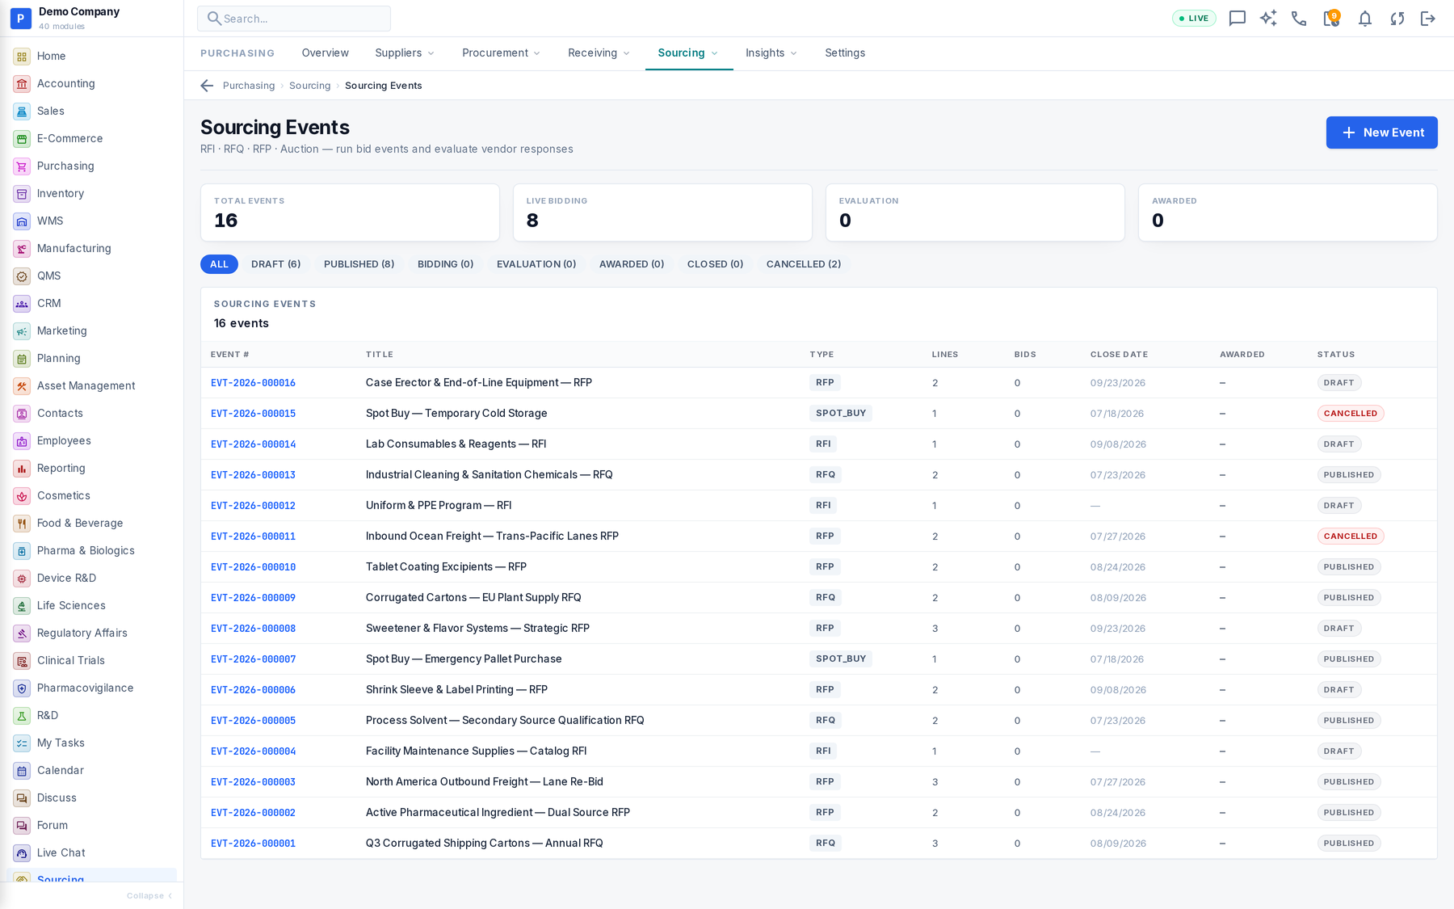Open the Food & Beverage icon
The width and height of the screenshot is (1454, 909).
coord(22,524)
